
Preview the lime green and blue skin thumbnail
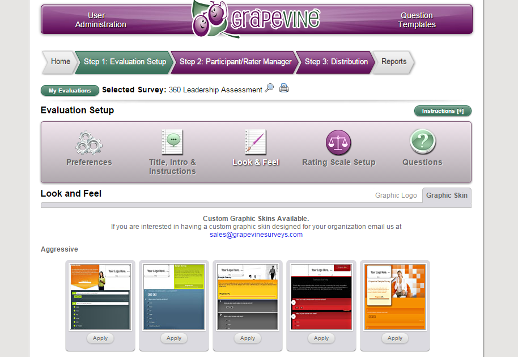pyautogui.click(x=174, y=297)
